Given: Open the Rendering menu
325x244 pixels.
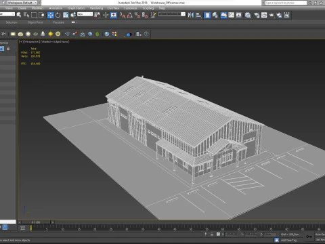Looking at the screenshot, I should 96,8.
